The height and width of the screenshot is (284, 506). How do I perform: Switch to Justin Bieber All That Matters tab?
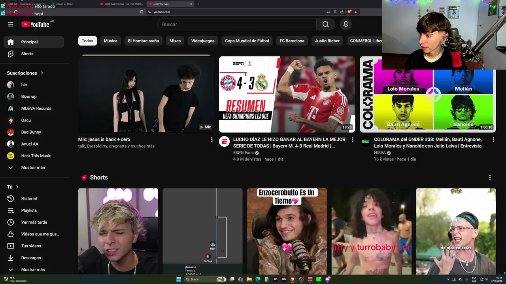(x=121, y=4)
